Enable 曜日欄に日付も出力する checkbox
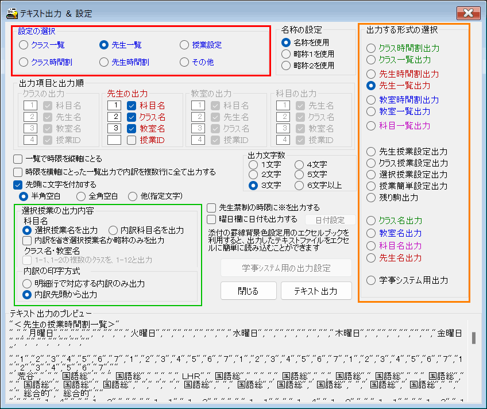This screenshot has height=409, width=487. tap(211, 219)
